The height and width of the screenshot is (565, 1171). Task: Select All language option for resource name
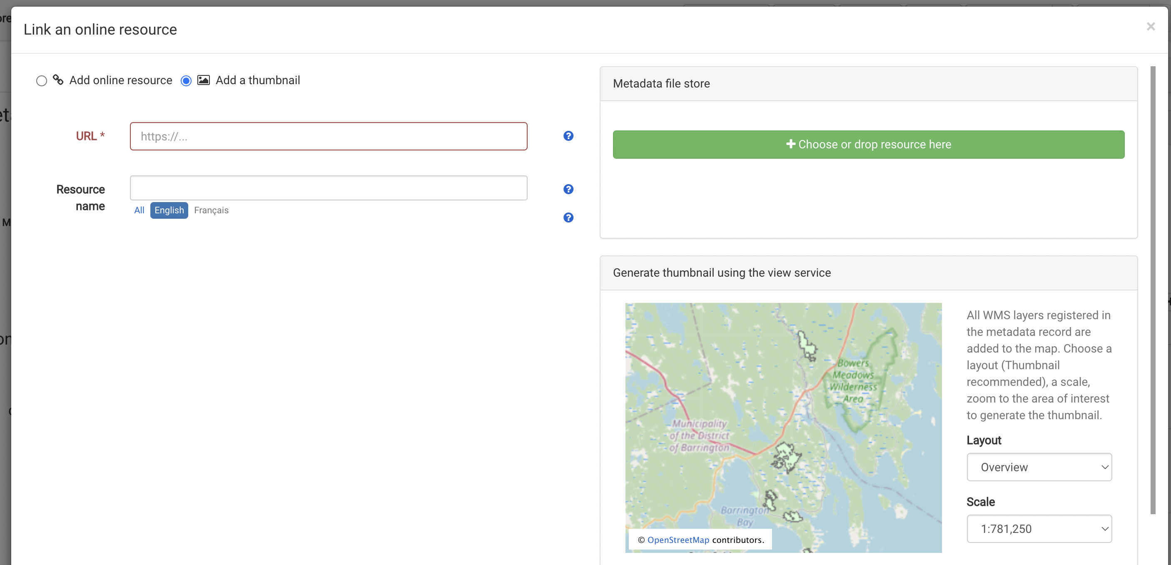point(139,210)
